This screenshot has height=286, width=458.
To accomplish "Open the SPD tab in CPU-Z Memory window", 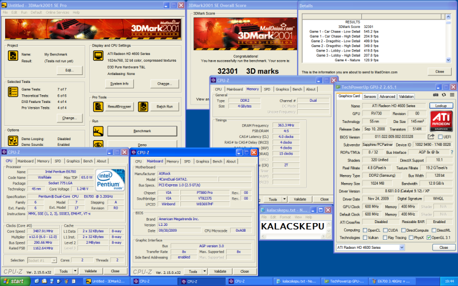I will coord(267,89).
